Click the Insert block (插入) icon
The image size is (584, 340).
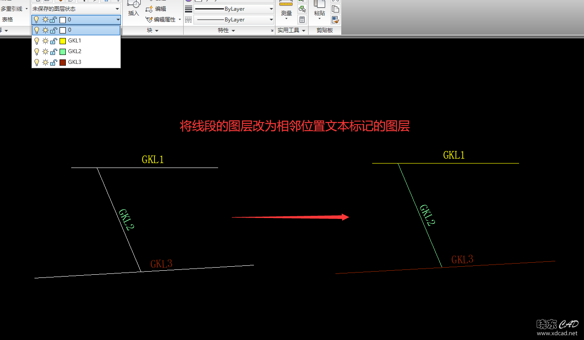pyautogui.click(x=133, y=4)
